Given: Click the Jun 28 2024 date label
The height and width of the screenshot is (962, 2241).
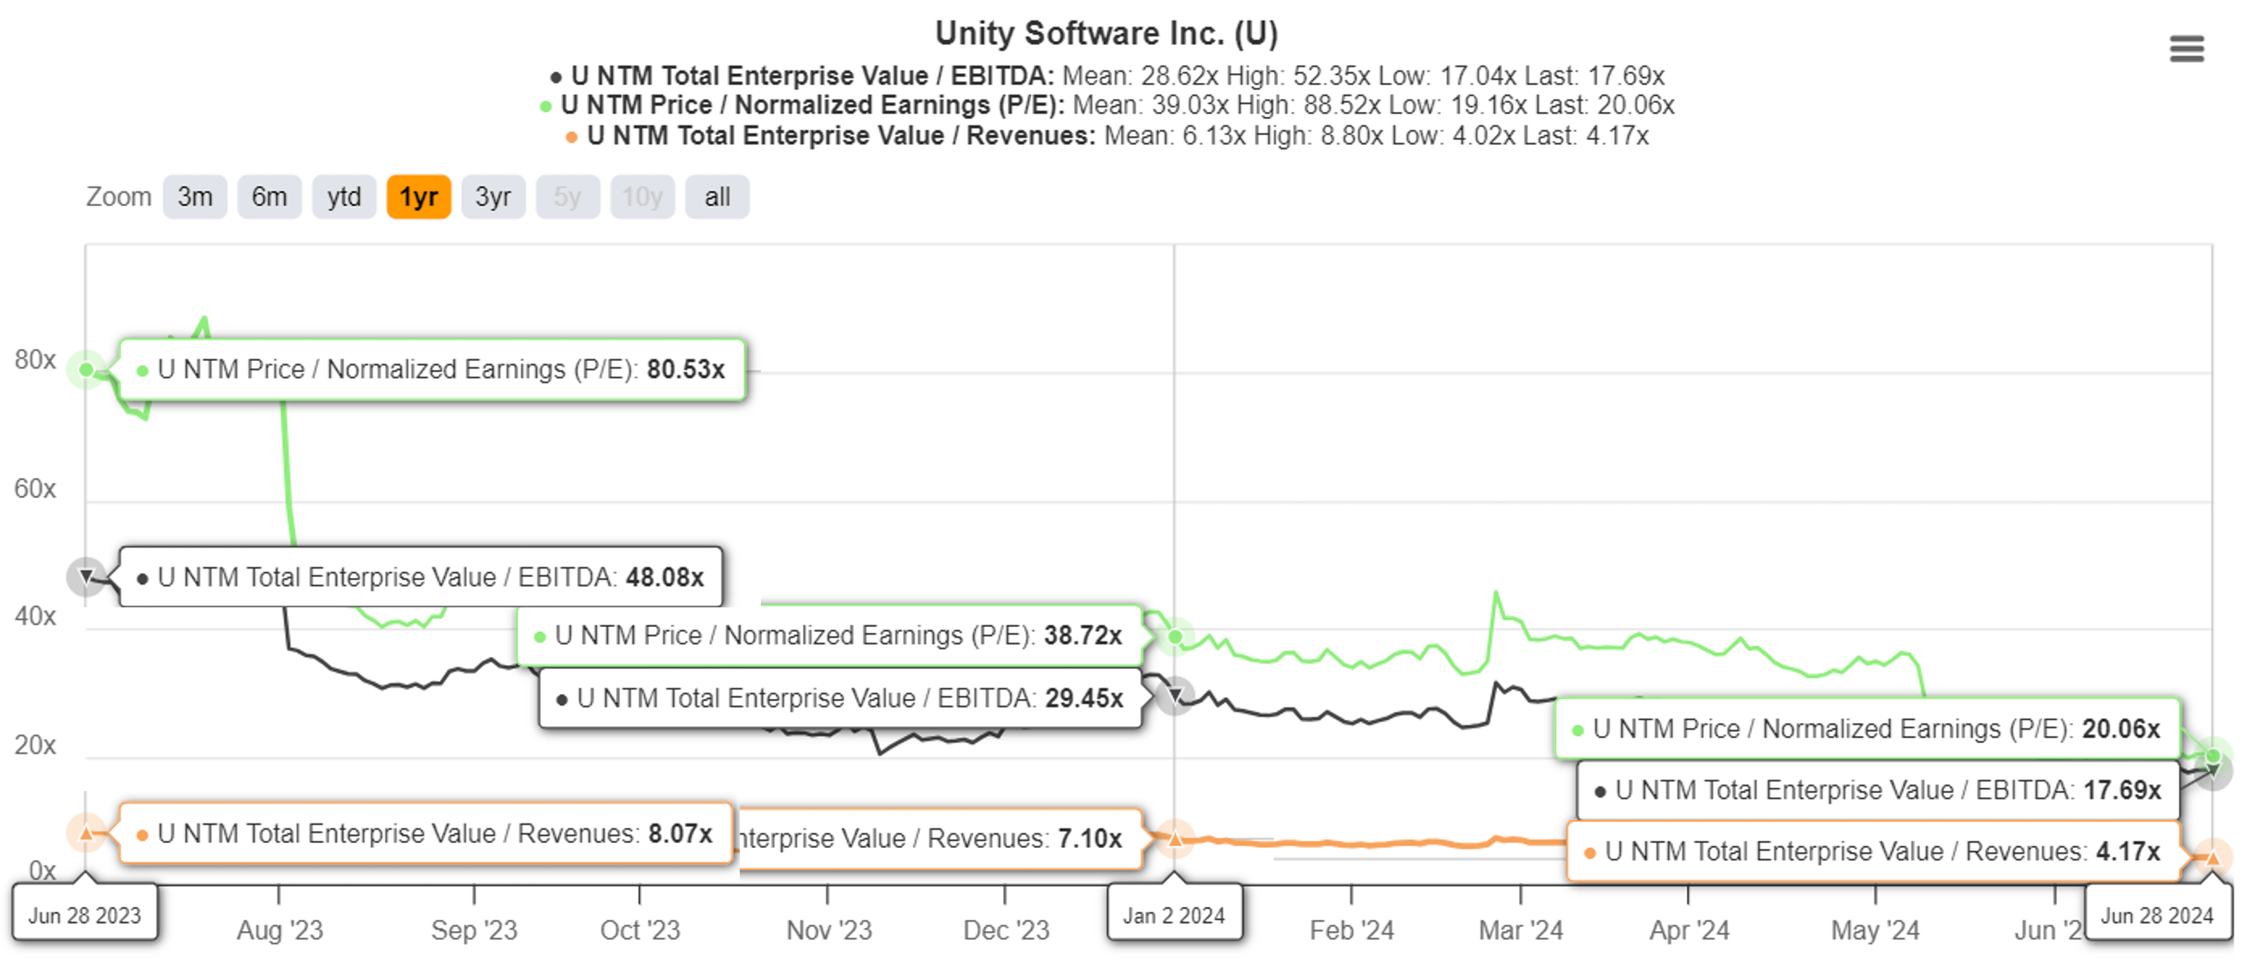Looking at the screenshot, I should [2157, 915].
